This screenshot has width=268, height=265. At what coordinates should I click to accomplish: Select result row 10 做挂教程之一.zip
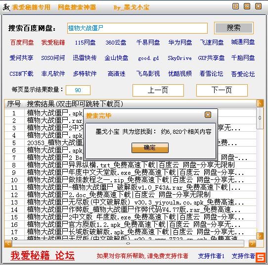pos(130,180)
